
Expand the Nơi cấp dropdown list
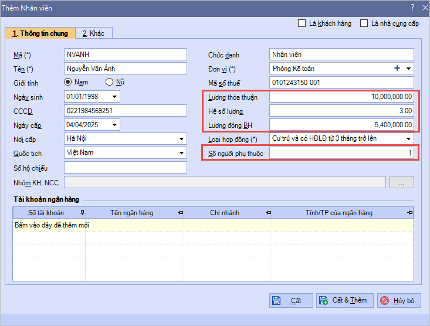point(181,139)
